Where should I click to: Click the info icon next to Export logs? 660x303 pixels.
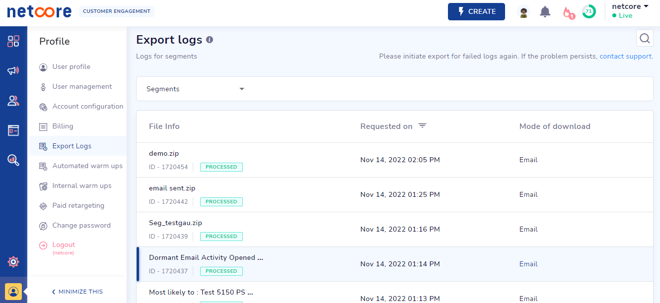210,40
